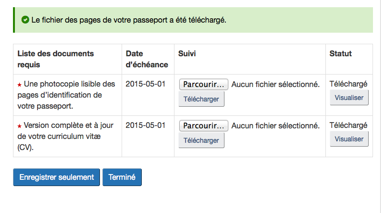Image resolution: width=385 pixels, height=213 pixels.
Task: Click the CV row's 2015-05-01 due date
Action: (145, 125)
